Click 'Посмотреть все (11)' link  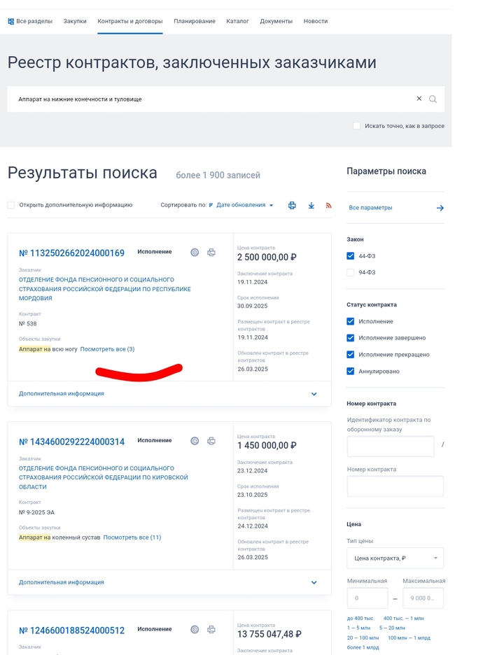point(132,537)
